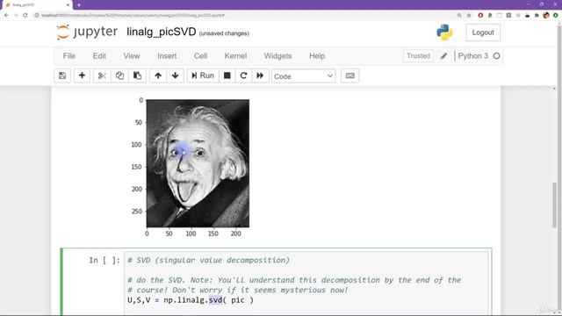Click the Logout button
The height and width of the screenshot is (316, 562).
(x=483, y=32)
